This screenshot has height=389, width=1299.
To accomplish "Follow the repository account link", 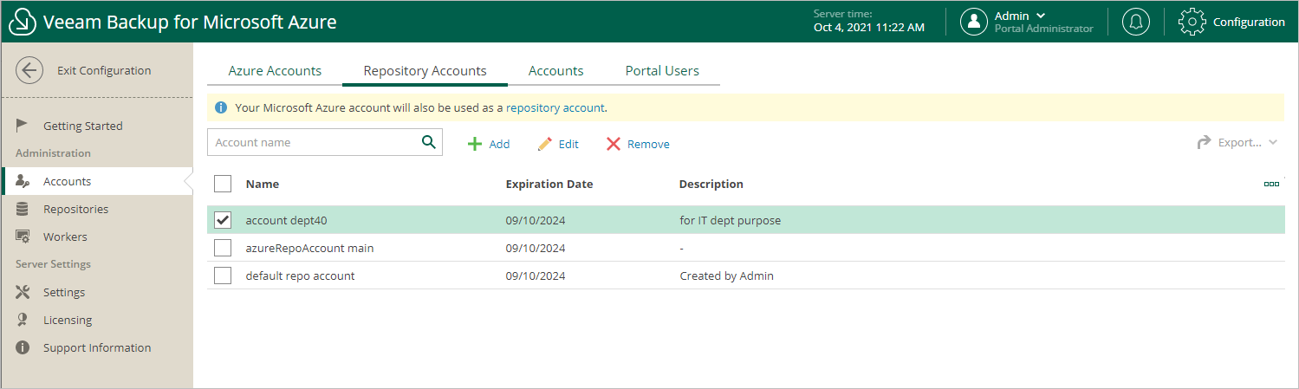I will pos(555,107).
